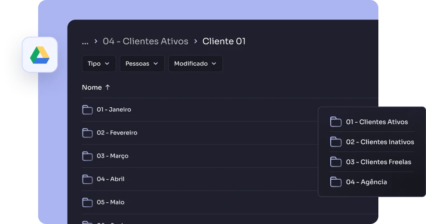Click the Cliente 01 breadcrumb title
The width and height of the screenshot is (426, 224).
(x=224, y=41)
